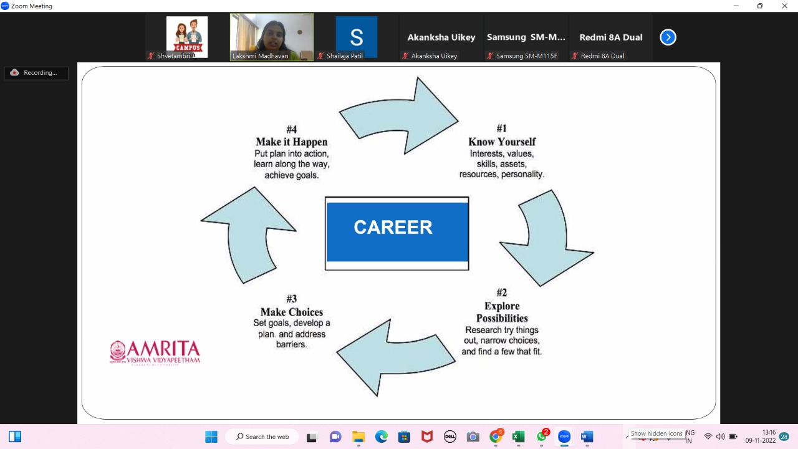
Task: Open the Dell app in the taskbar
Action: (x=449, y=437)
